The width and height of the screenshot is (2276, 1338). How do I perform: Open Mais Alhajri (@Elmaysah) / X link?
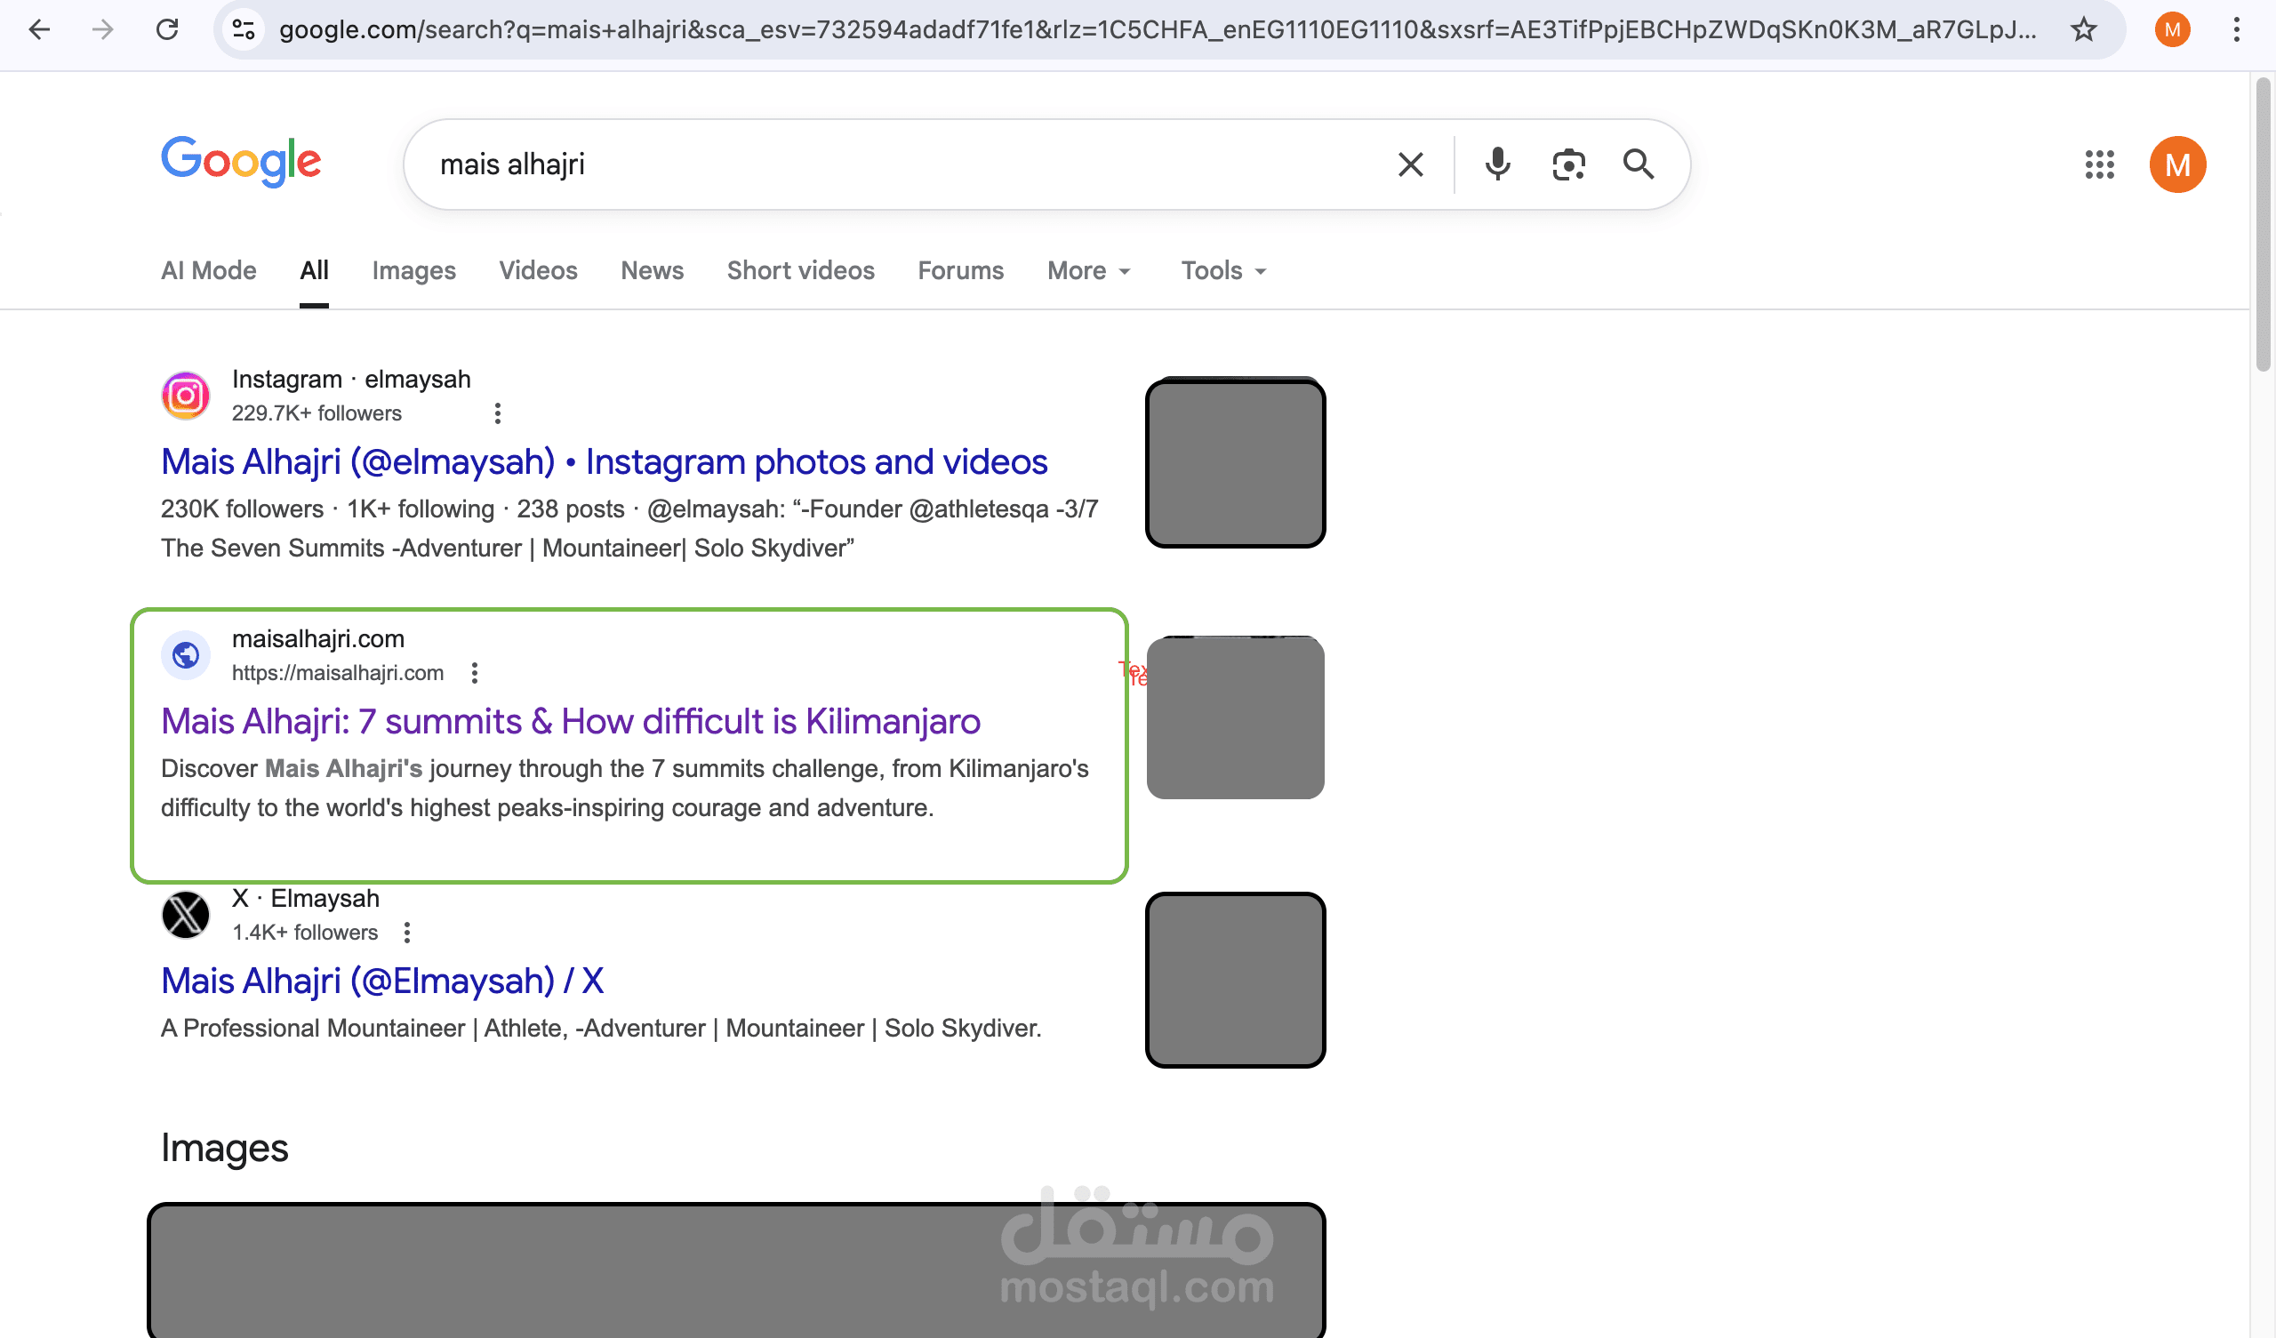[382, 981]
